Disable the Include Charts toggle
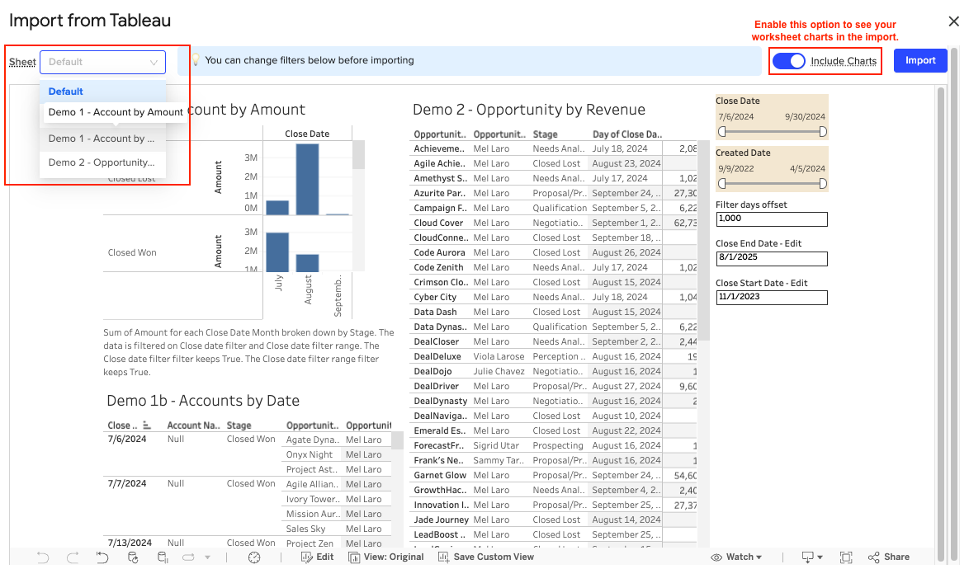This screenshot has width=969, height=569. 789,61
